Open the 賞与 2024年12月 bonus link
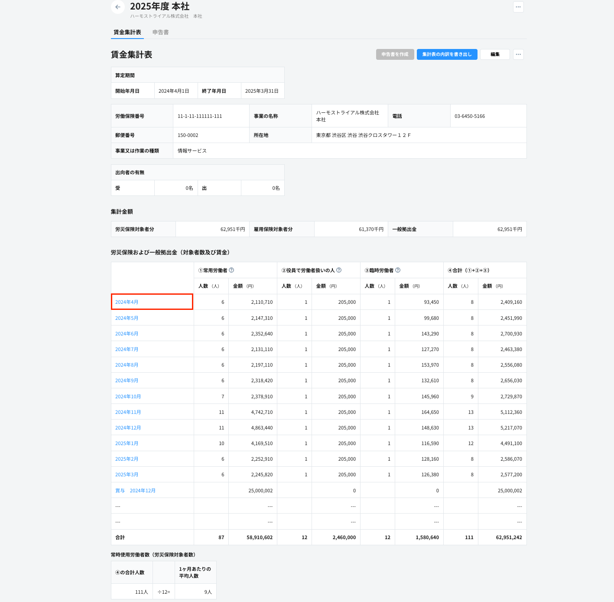614x602 pixels. coord(135,491)
